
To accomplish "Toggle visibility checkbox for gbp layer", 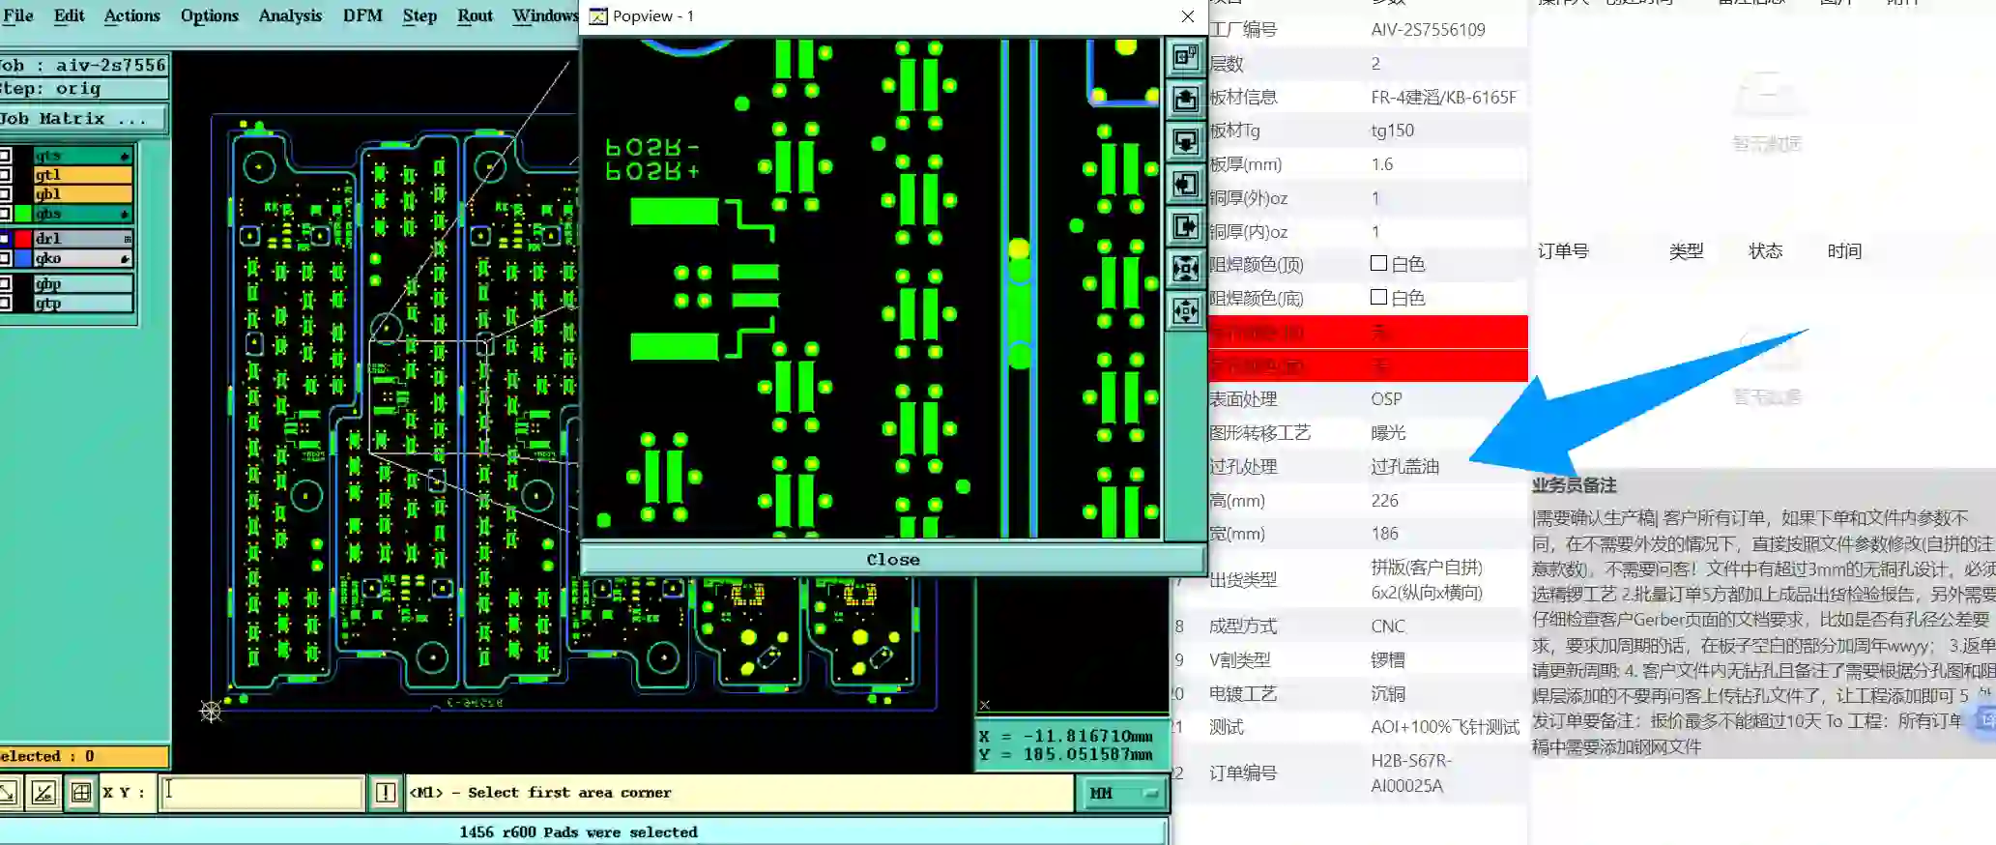I will pyautogui.click(x=6, y=284).
